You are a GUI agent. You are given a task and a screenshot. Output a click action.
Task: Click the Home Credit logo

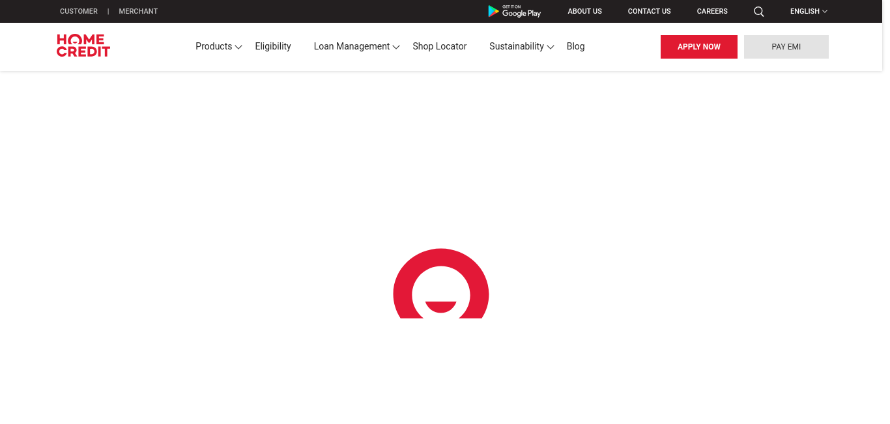click(x=83, y=46)
